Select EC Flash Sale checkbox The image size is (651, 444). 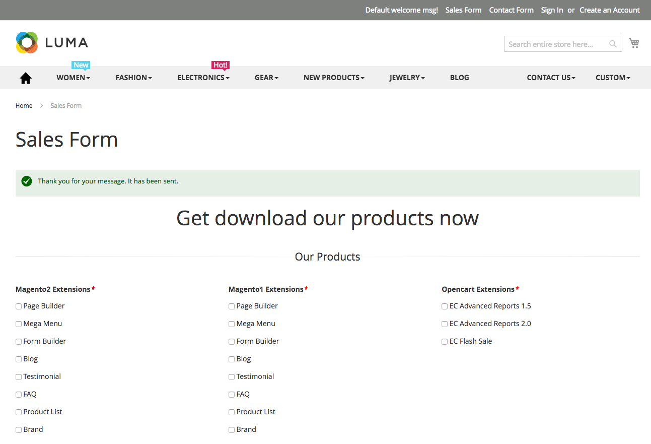(x=445, y=342)
